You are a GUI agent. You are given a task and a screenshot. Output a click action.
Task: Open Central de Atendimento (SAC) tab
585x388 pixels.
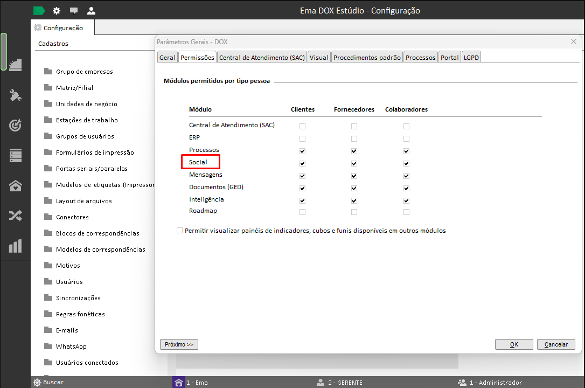[x=262, y=57]
